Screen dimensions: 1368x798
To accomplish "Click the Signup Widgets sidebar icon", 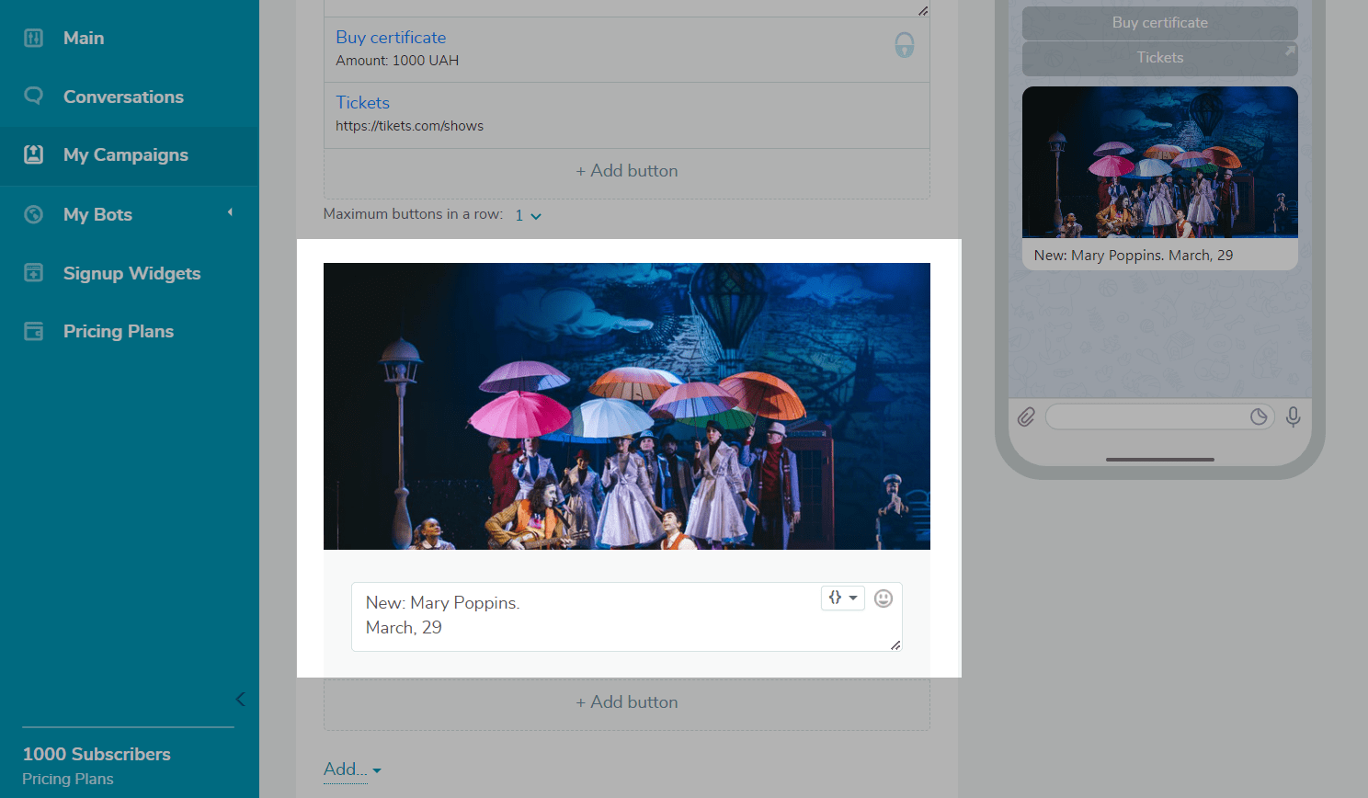I will coord(33,273).
